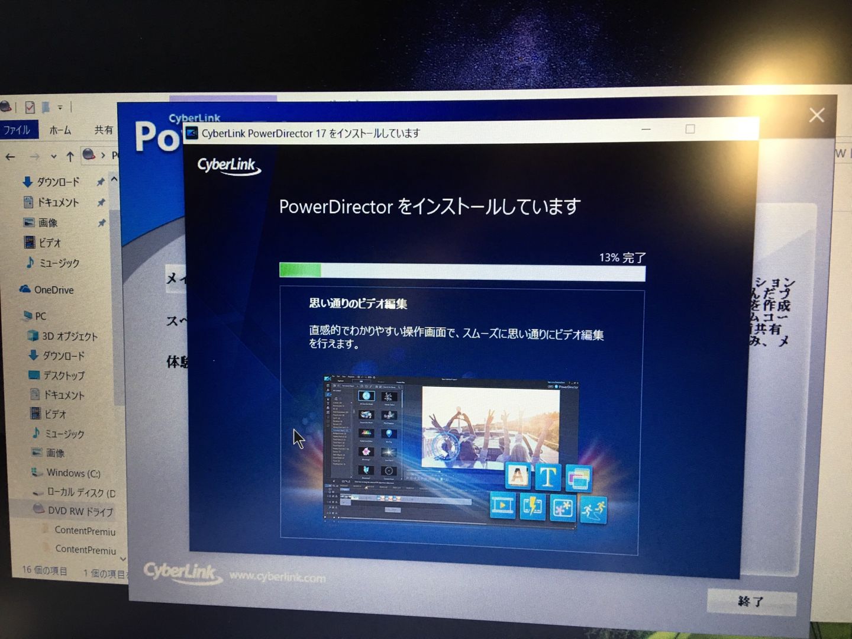This screenshot has width=852, height=639.
Task: Click the forward arrow in File Explorer
Action: point(35,157)
